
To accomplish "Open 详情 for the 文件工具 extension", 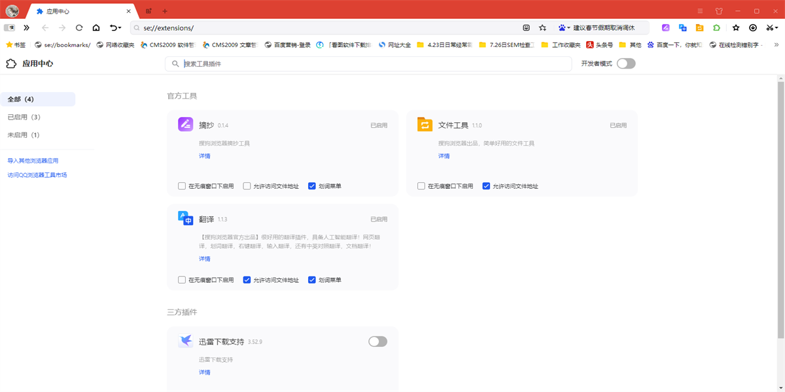I will pyautogui.click(x=444, y=155).
